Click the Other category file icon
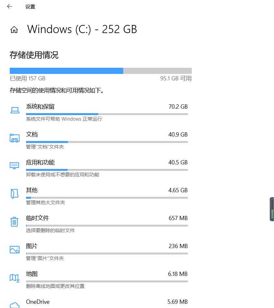 tap(15, 194)
